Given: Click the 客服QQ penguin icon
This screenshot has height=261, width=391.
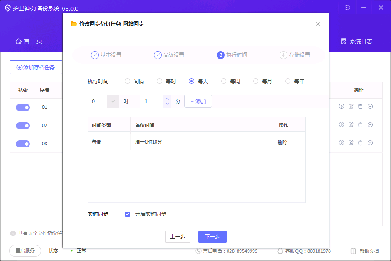Looking at the screenshot, I should click(280, 251).
